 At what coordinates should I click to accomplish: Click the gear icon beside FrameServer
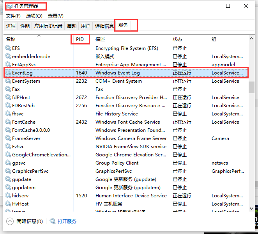(x=8, y=138)
